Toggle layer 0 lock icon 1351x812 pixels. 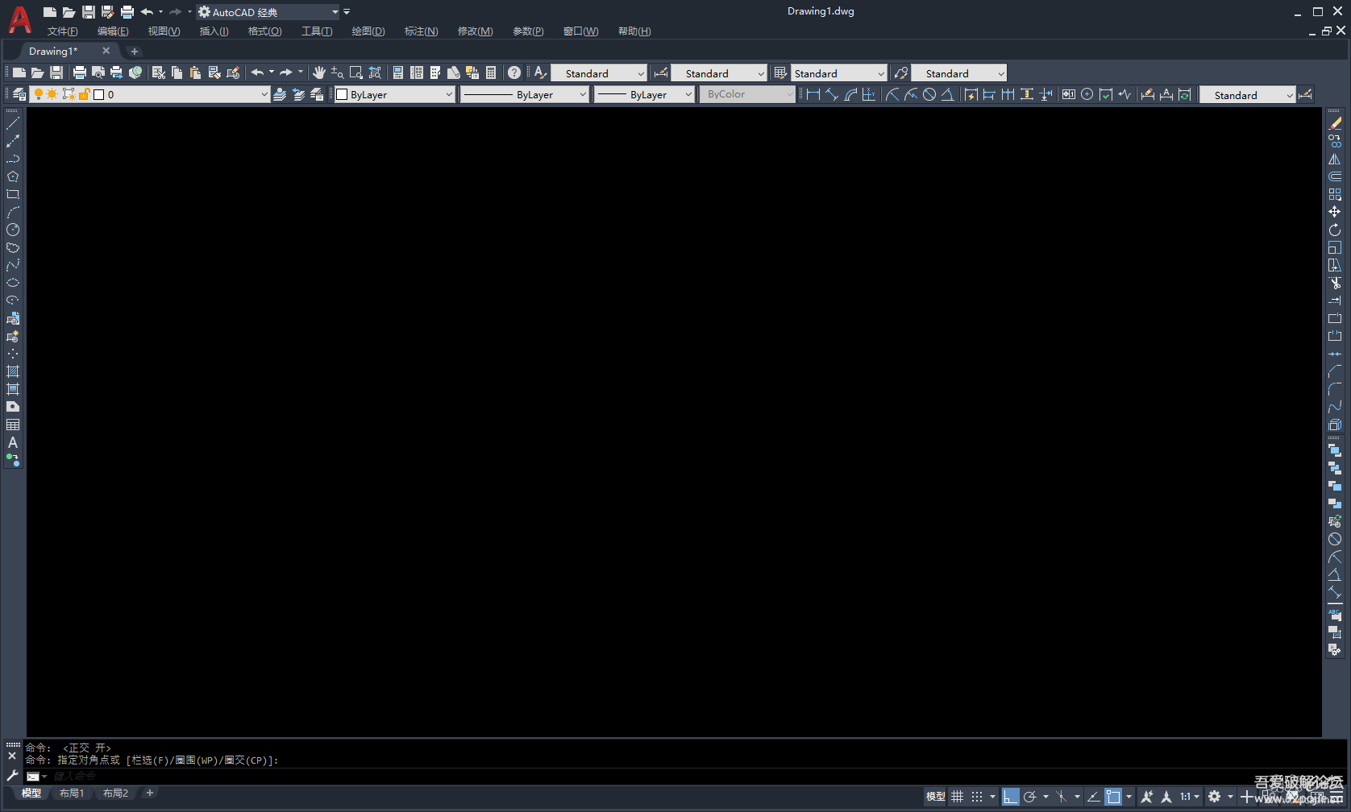(83, 94)
